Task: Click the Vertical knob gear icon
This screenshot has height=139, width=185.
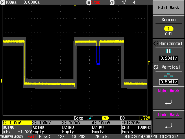Action: click(156, 67)
